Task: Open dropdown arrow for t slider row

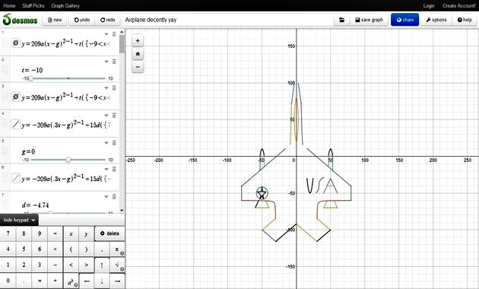Action: click(106, 62)
